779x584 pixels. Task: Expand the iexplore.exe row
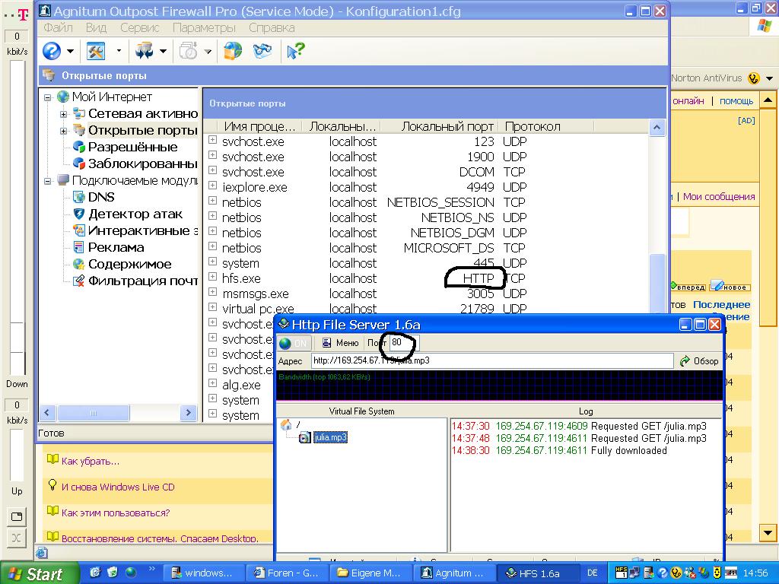[213, 186]
